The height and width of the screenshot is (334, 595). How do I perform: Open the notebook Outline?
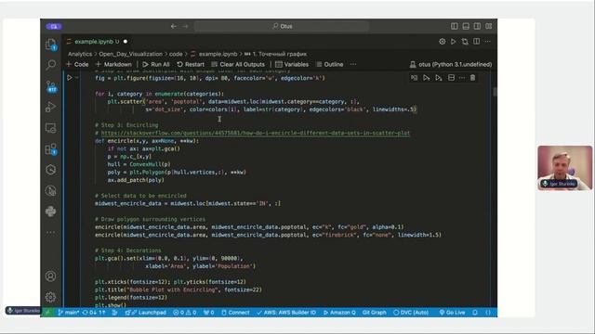pyautogui.click(x=330, y=64)
